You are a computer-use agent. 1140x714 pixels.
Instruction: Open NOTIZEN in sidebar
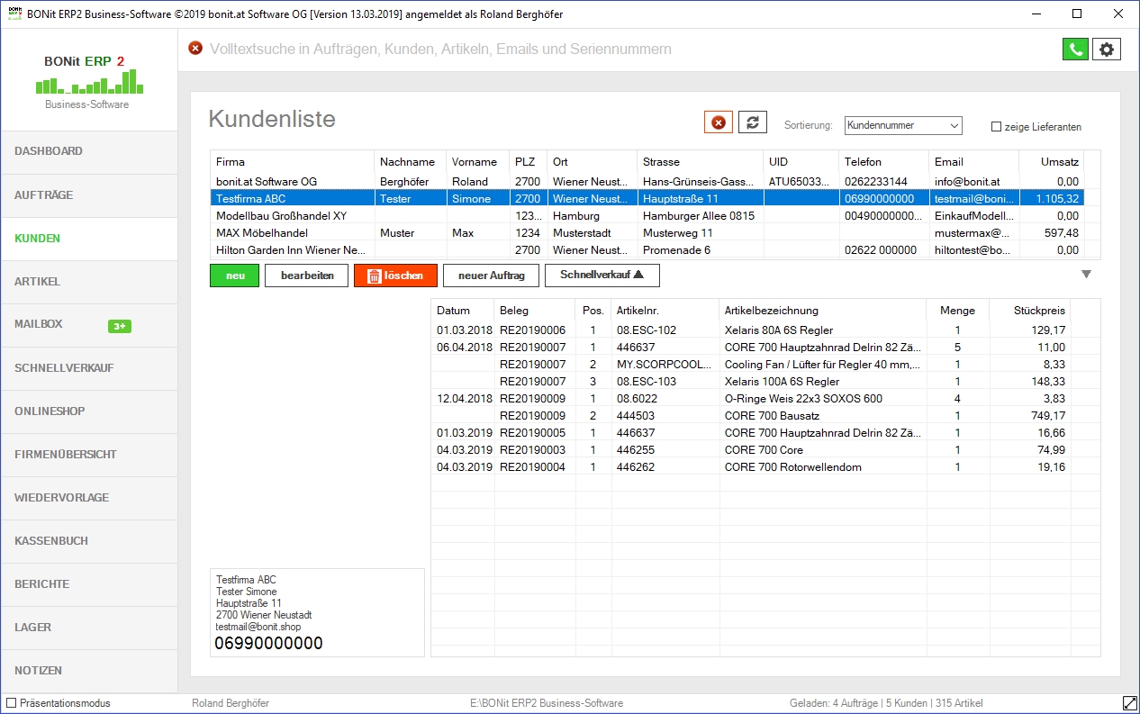88,671
